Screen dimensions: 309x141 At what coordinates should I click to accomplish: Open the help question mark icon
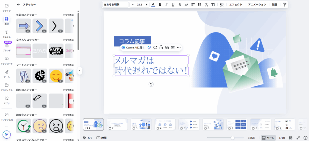[305, 138]
